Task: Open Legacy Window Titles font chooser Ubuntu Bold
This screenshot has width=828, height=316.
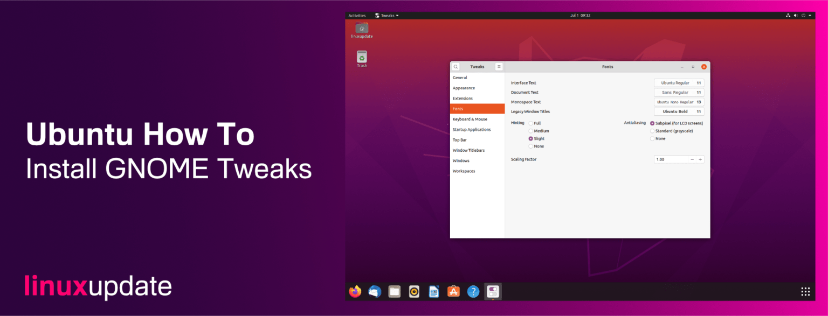Action: coord(679,111)
